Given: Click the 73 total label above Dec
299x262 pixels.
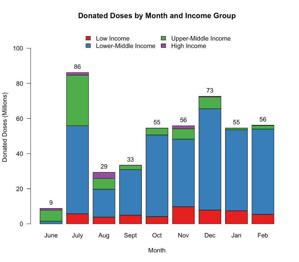Looking at the screenshot, I should click(210, 91).
